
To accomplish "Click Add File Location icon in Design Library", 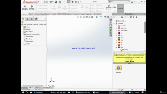I will point(122,17).
